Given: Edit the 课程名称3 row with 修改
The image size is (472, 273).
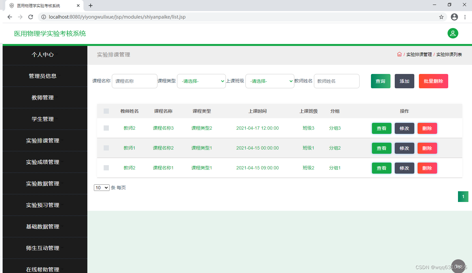Looking at the screenshot, I should tap(405, 128).
